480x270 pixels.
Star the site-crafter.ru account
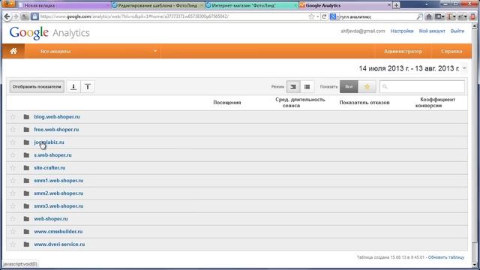[13, 168]
